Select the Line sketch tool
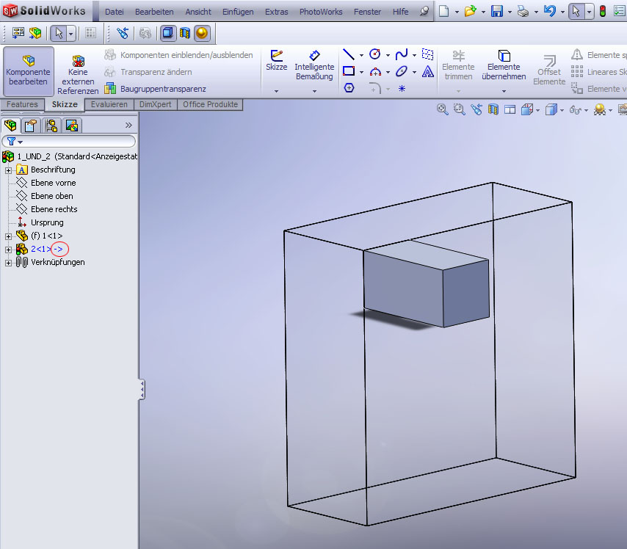Screen dimensions: 627x549 [349, 54]
